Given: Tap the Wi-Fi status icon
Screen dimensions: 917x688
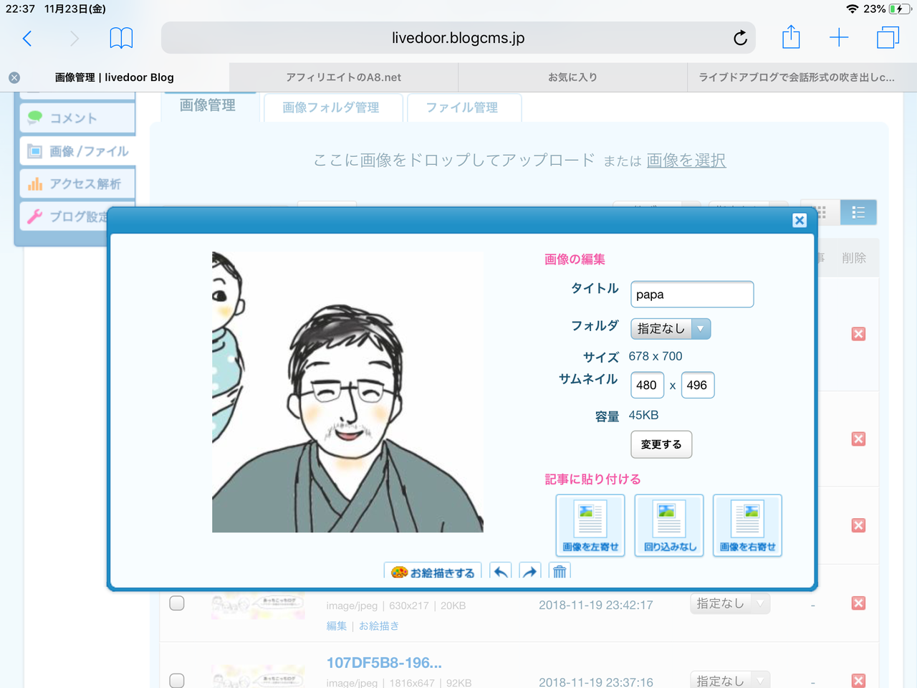Looking at the screenshot, I should click(852, 9).
